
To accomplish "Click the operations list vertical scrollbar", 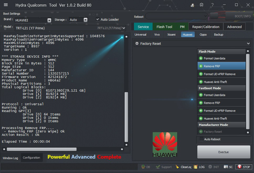I will tap(248, 92).
